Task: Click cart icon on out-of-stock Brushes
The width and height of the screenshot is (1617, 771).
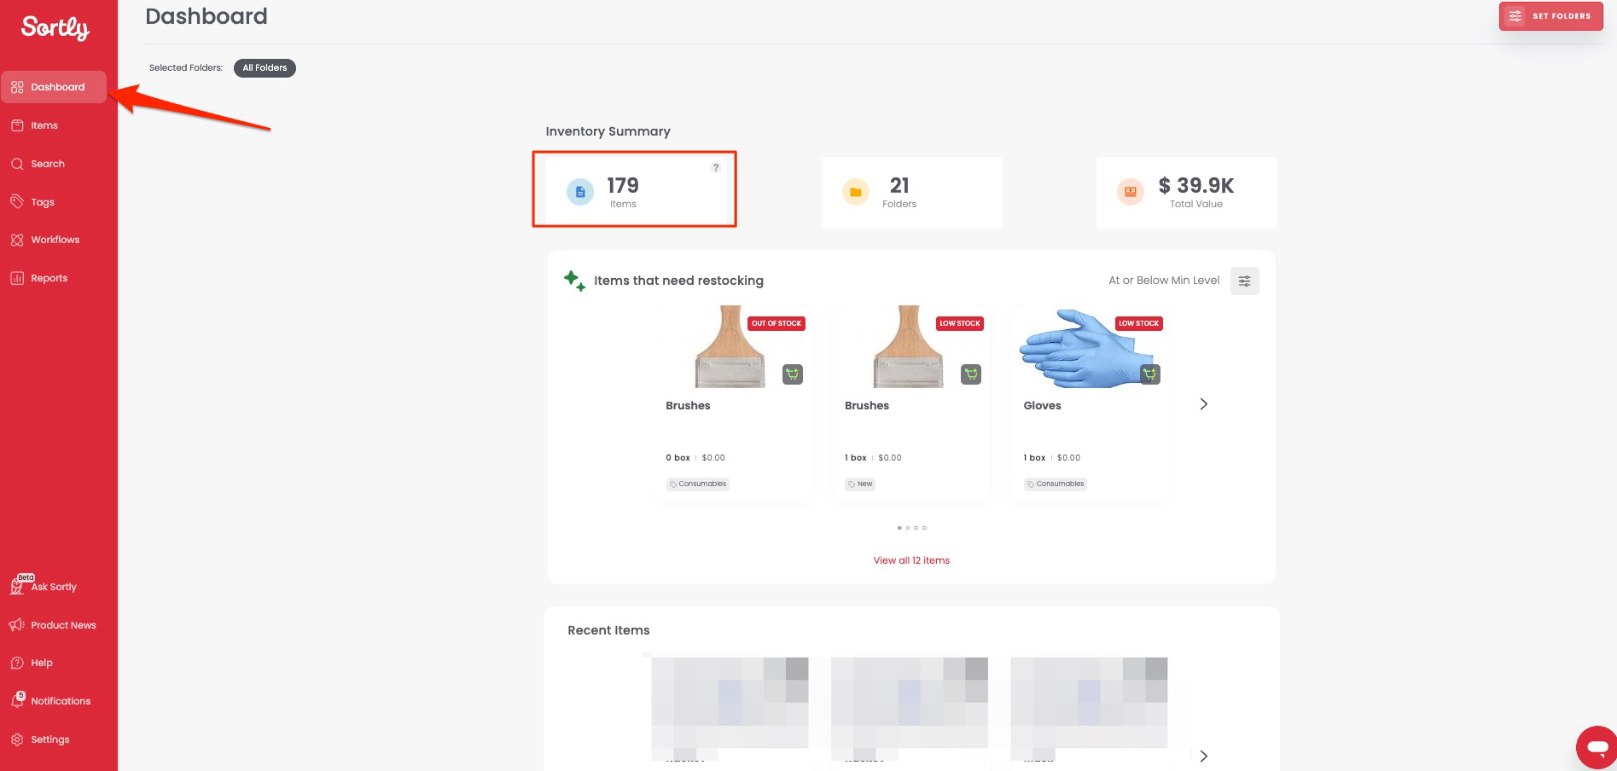Action: tap(793, 374)
